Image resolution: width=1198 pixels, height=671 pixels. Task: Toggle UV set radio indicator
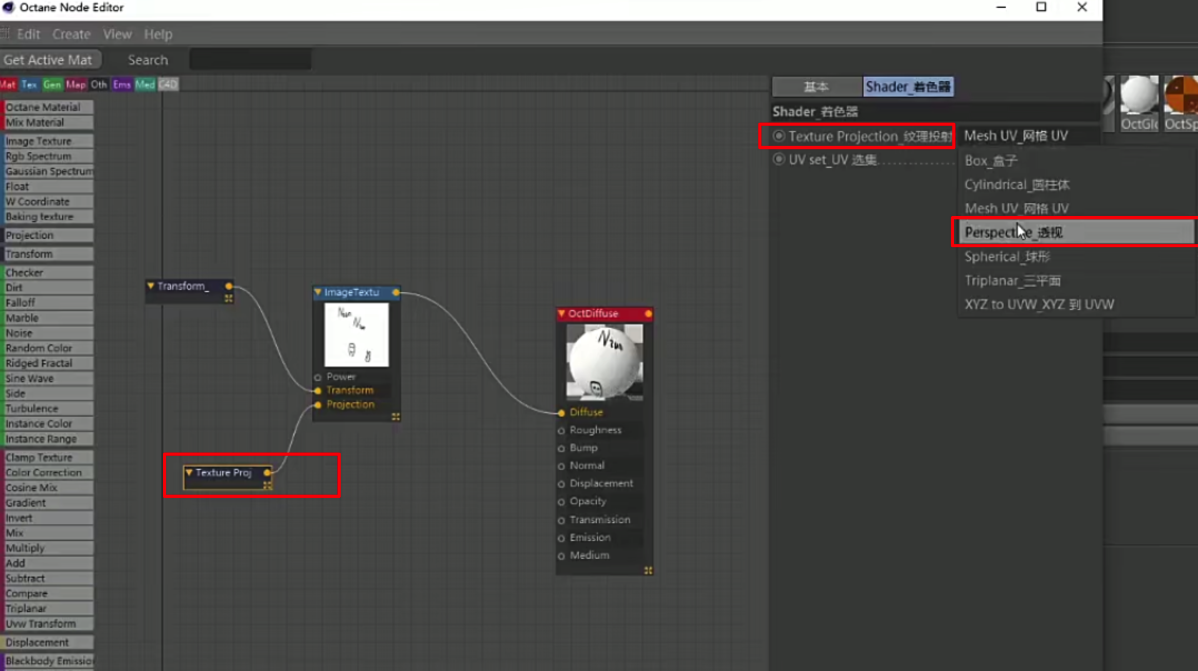tap(778, 160)
